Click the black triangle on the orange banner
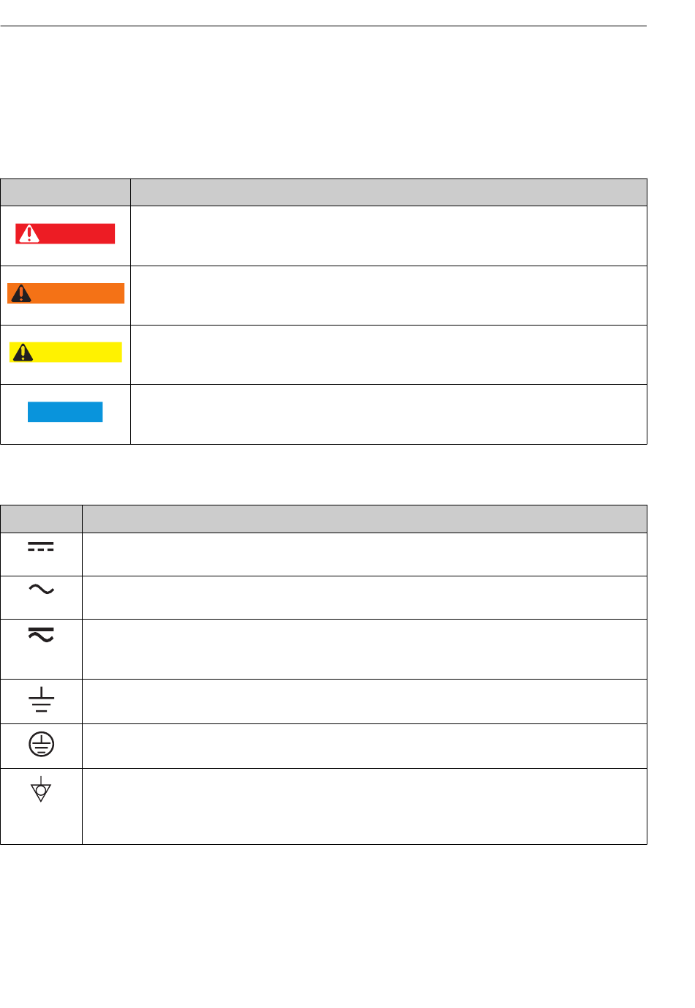The width and height of the screenshot is (695, 1008). point(22,293)
